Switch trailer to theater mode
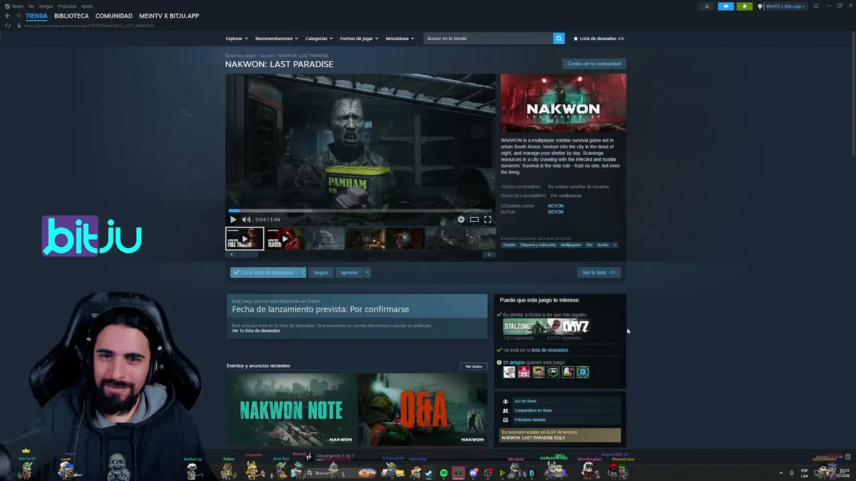856x481 pixels. pos(474,219)
